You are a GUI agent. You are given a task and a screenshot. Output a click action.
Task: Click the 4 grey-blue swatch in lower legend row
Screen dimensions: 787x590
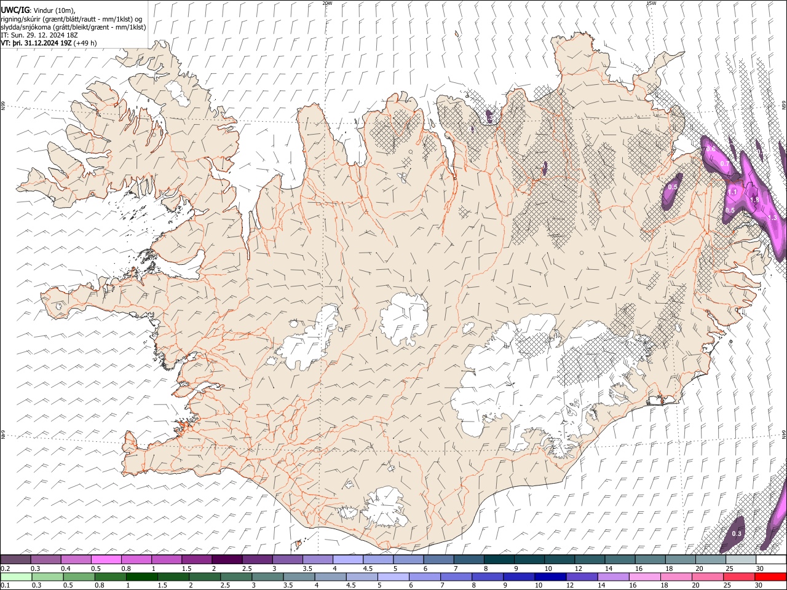click(x=331, y=576)
